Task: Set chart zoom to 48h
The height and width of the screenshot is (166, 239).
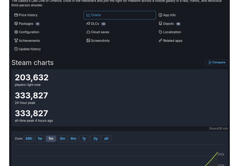Action: 29,139
